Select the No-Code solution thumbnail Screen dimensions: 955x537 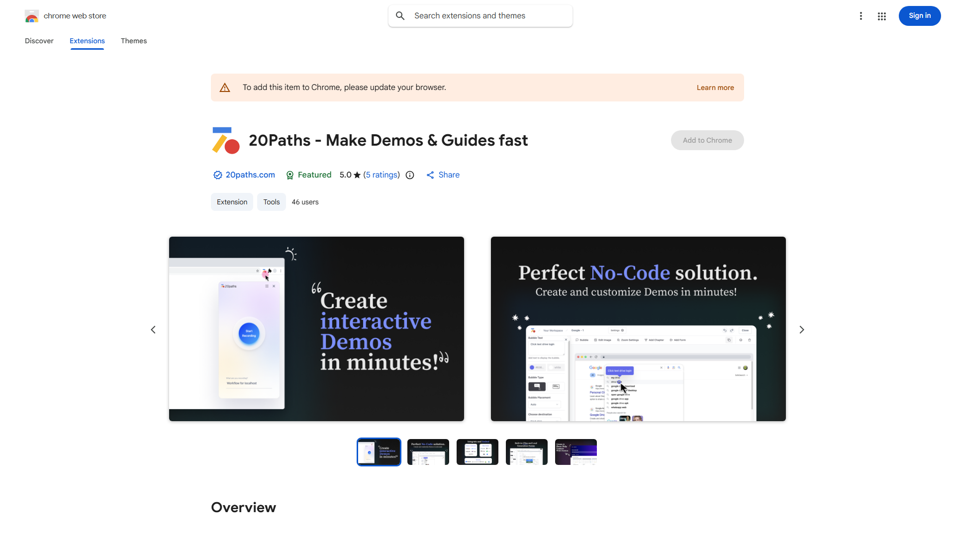coord(428,452)
